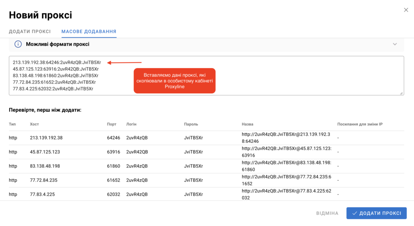The width and height of the screenshot is (414, 226).
Task: Click the red Proxyline instruction callout
Action: [174, 81]
